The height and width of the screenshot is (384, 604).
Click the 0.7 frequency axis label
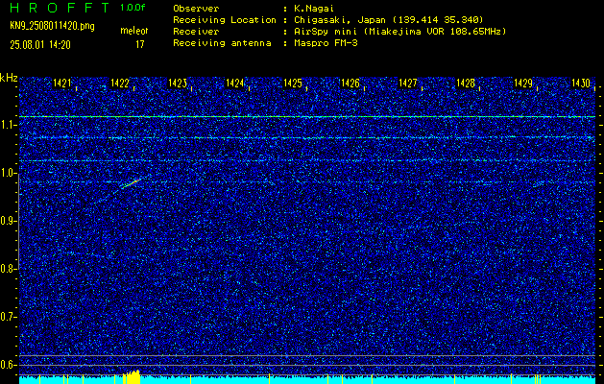click(7, 317)
